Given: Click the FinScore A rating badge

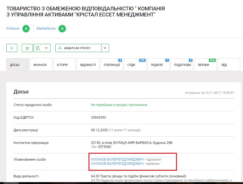Looking at the screenshot, I should pyautogui.click(x=26, y=29).
